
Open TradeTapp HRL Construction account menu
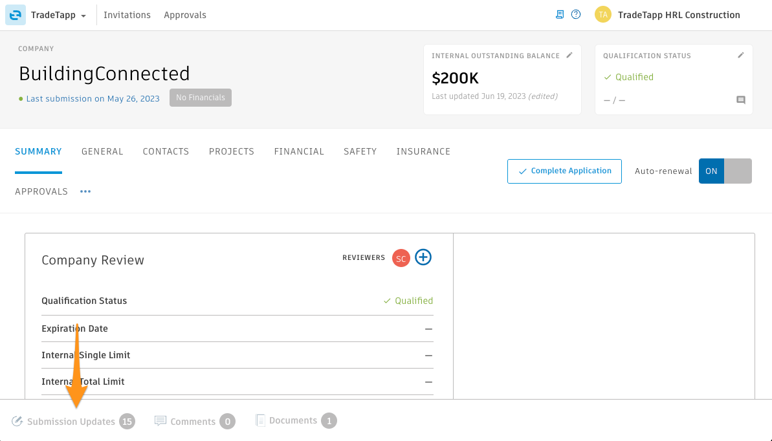coord(679,15)
